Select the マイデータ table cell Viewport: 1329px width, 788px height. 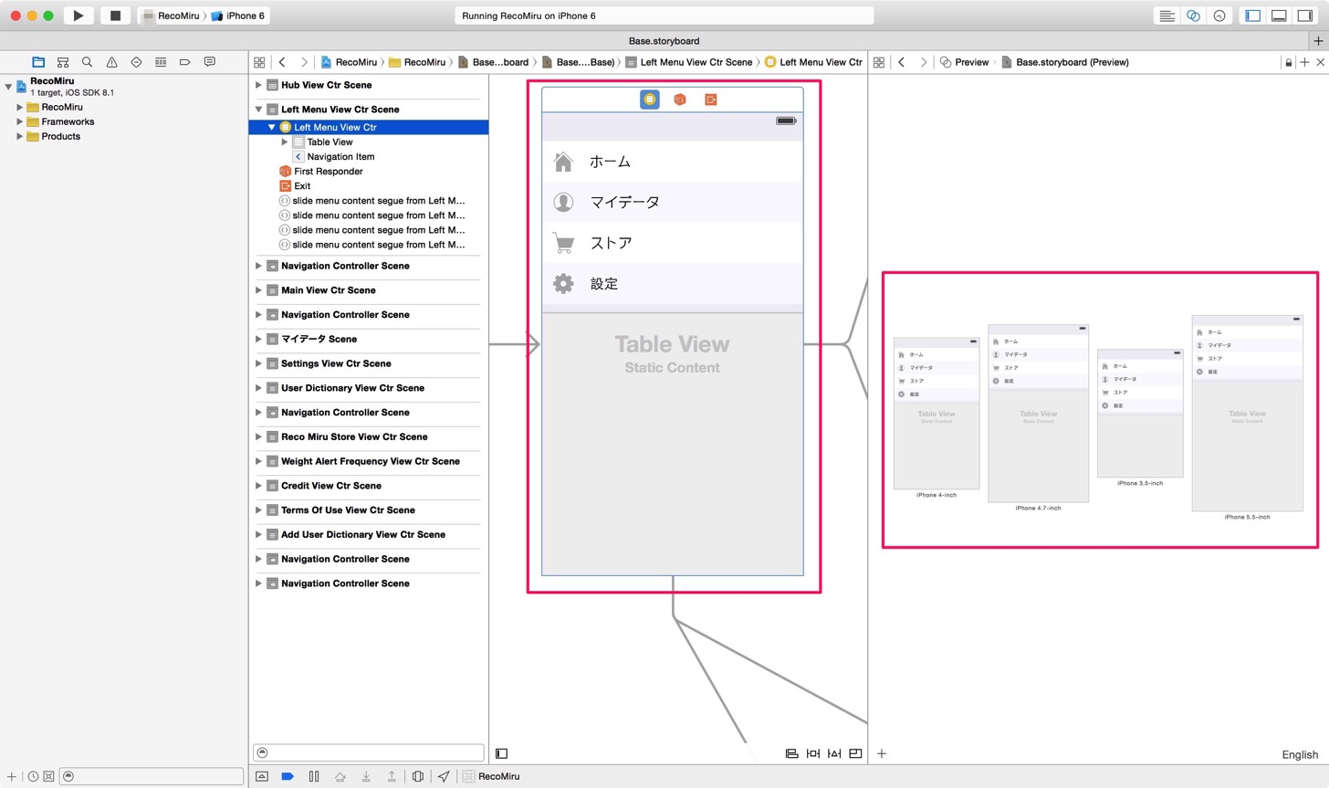click(673, 202)
